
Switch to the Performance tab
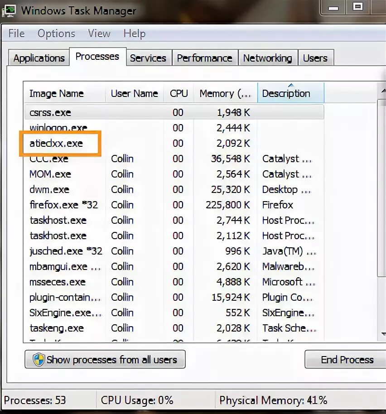(x=205, y=58)
